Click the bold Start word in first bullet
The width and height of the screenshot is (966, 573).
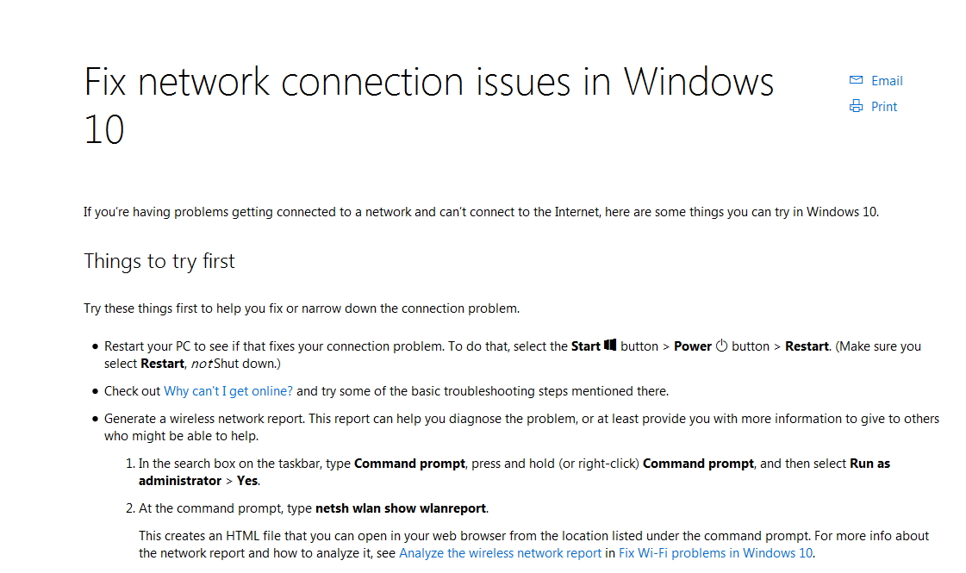click(x=585, y=346)
